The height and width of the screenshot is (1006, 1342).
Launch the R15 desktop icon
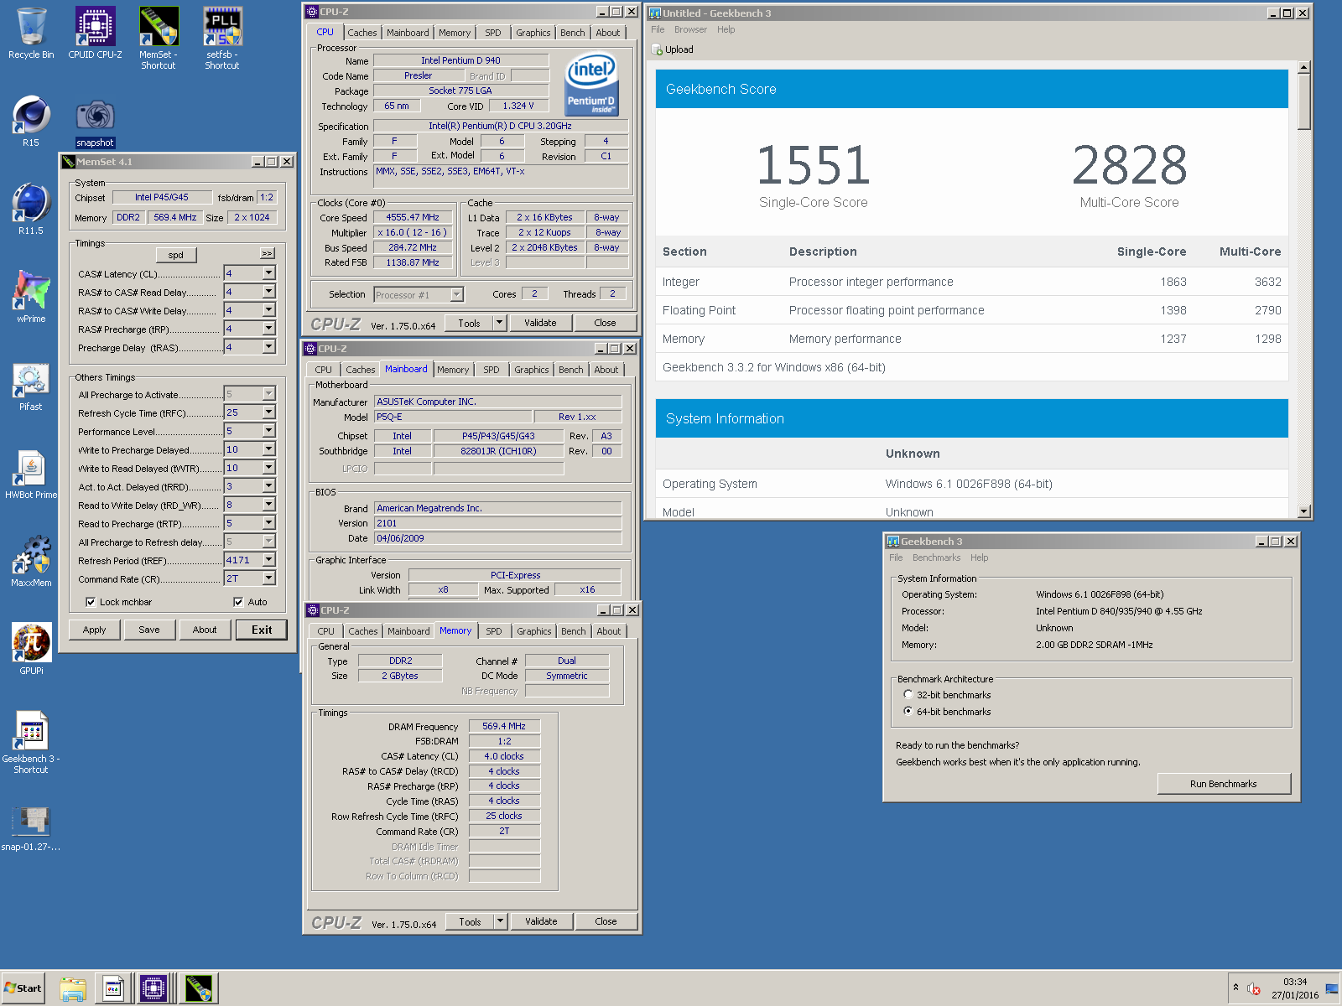(31, 122)
